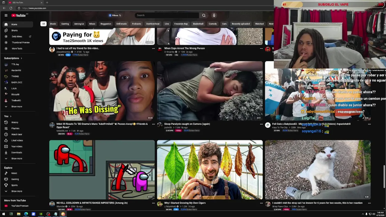Select the All filter chip

point(43,24)
